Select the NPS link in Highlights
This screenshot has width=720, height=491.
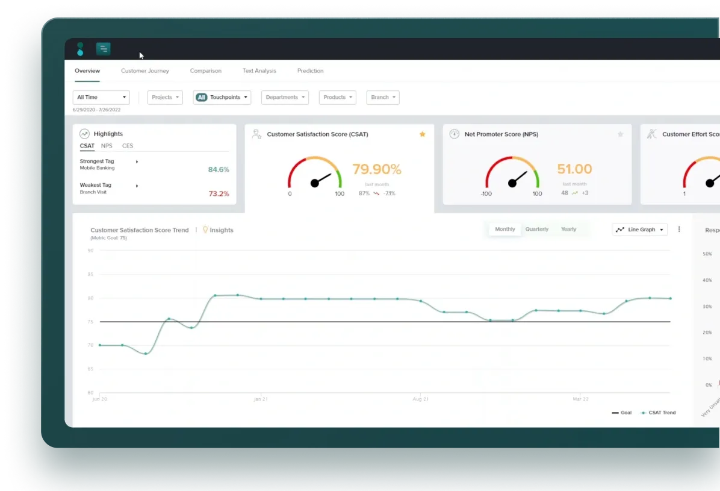point(107,146)
